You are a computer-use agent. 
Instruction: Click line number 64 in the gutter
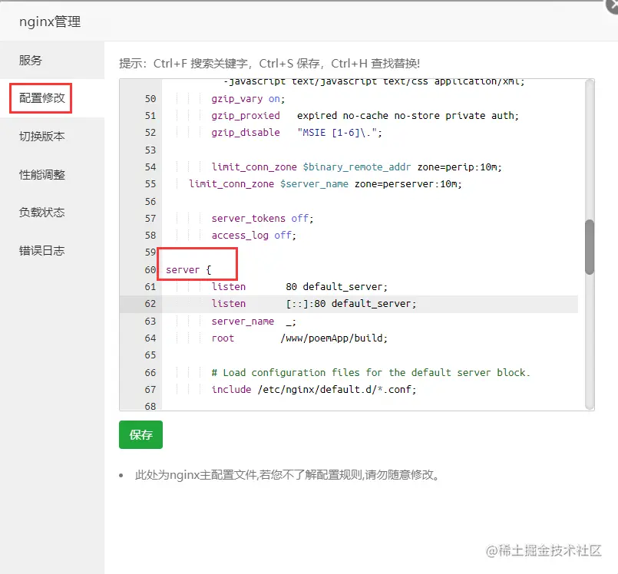(150, 338)
